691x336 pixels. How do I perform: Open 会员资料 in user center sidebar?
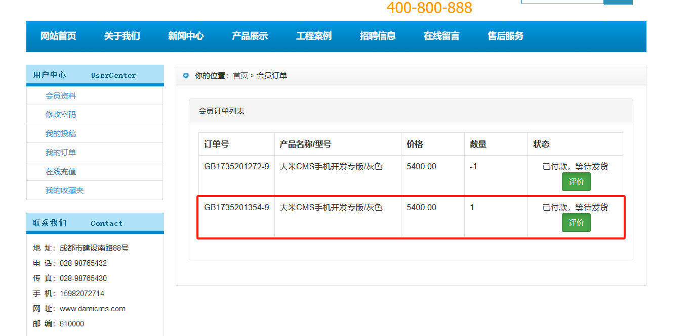point(61,95)
